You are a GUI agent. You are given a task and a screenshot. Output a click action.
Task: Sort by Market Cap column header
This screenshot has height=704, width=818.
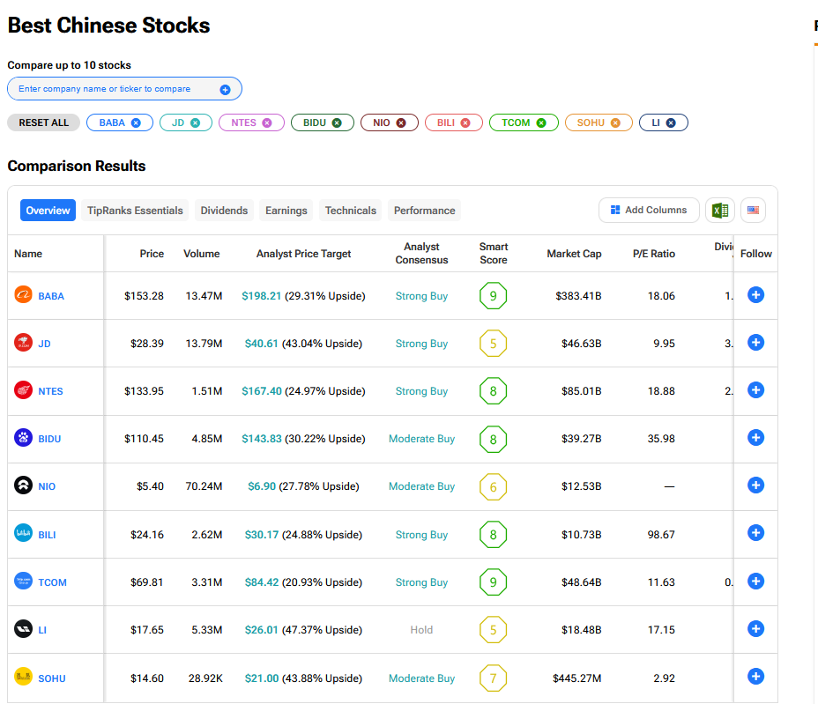click(x=574, y=254)
